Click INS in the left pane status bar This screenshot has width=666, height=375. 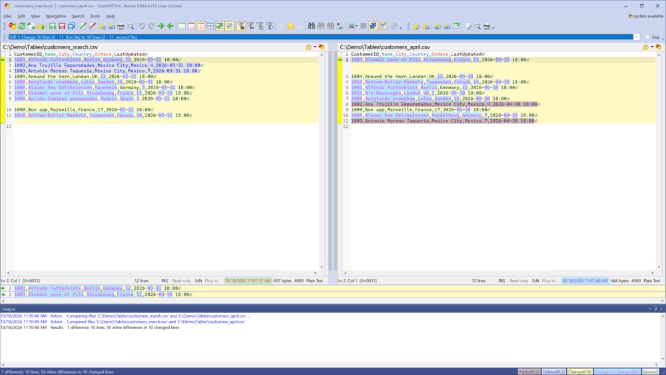click(165, 280)
